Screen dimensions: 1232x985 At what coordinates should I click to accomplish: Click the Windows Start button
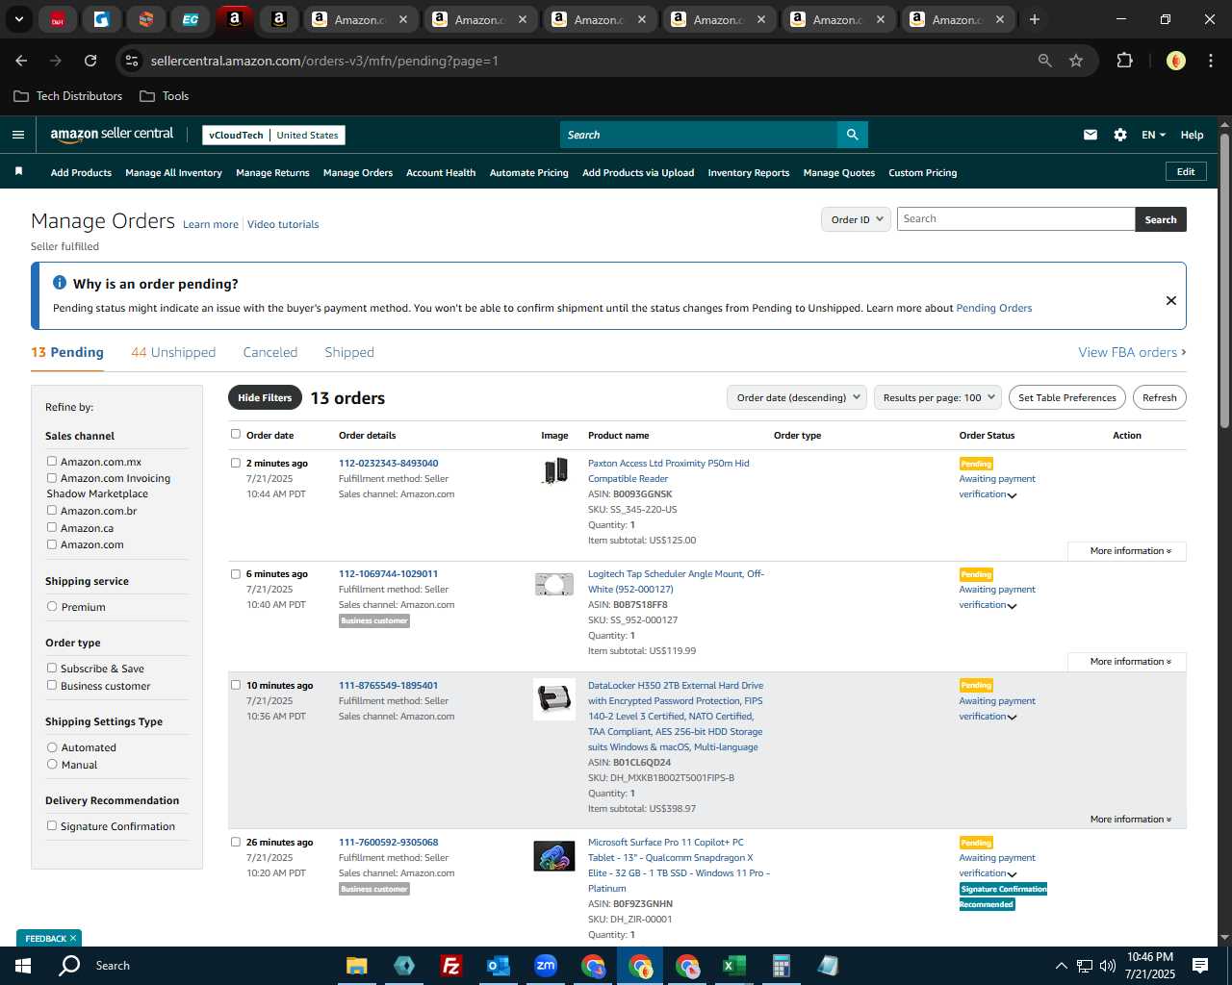23,966
